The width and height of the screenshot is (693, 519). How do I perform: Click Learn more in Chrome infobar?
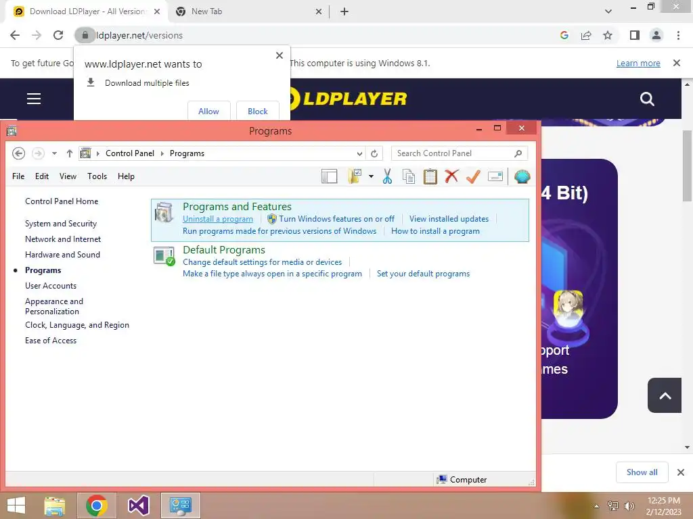(x=638, y=63)
